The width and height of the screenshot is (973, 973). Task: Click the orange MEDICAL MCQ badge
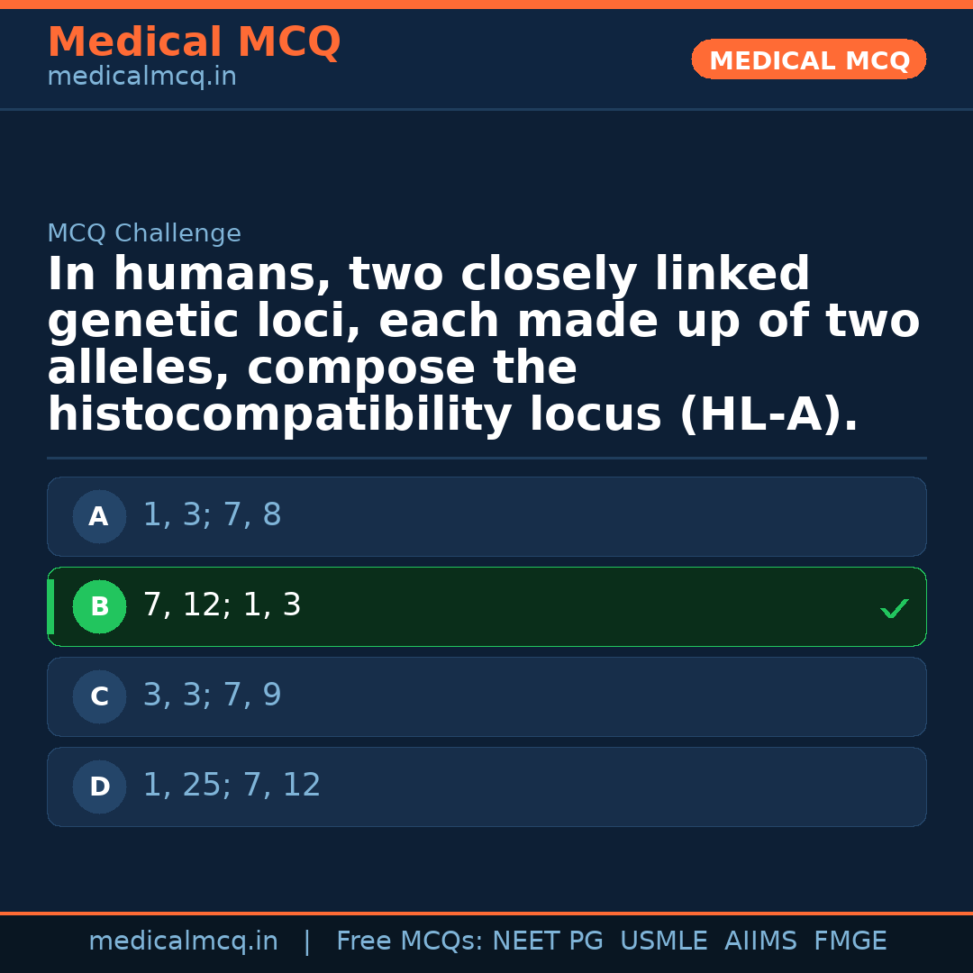click(x=808, y=60)
